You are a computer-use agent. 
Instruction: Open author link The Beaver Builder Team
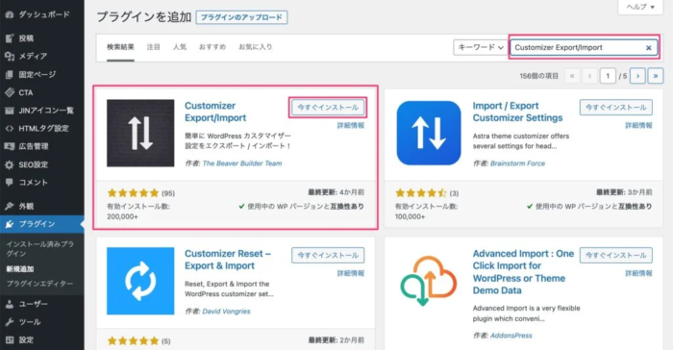coord(242,163)
